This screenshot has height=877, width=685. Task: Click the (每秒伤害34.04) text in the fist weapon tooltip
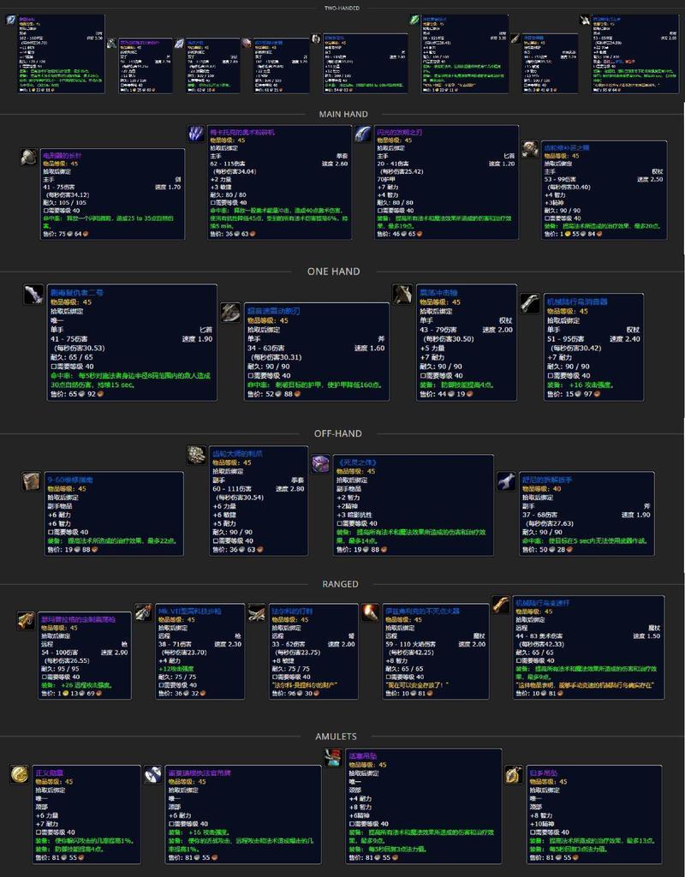pos(233,171)
